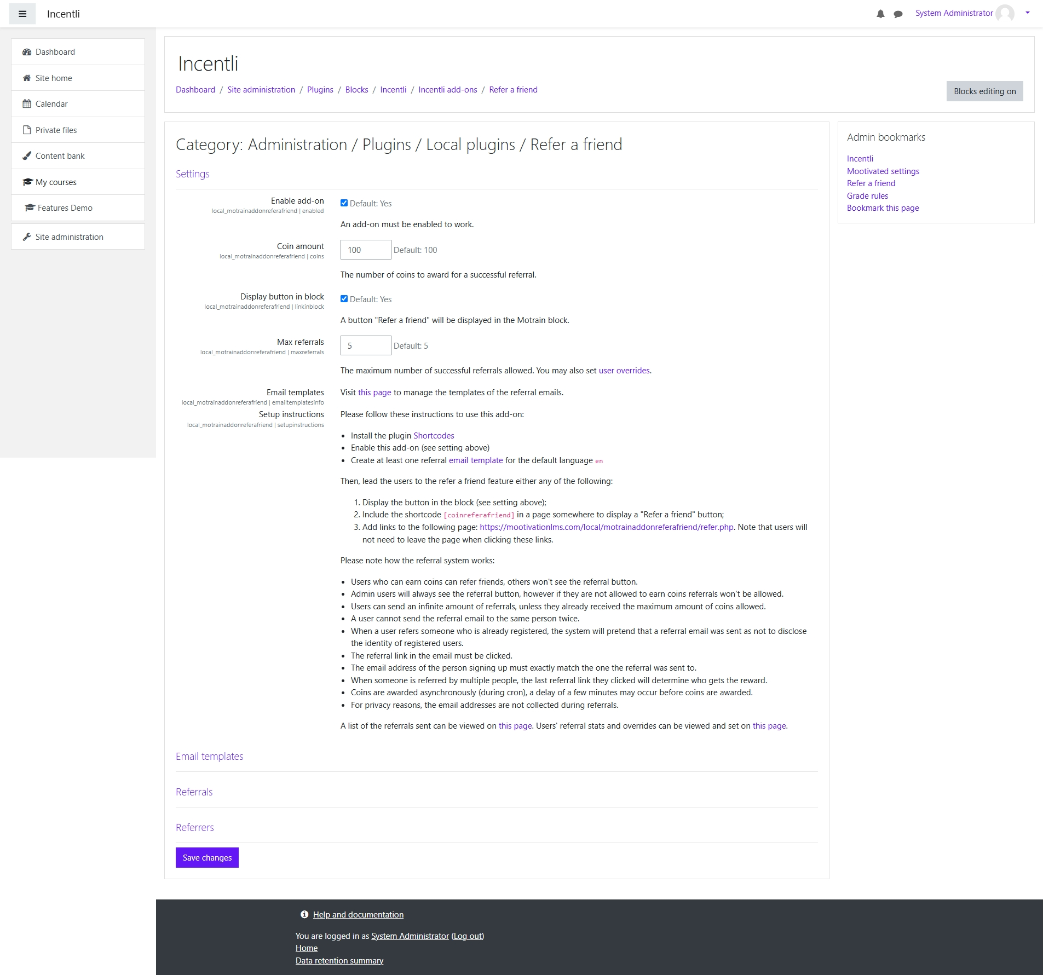The width and height of the screenshot is (1043, 975).
Task: Open this page link for email templates
Action: pos(374,393)
